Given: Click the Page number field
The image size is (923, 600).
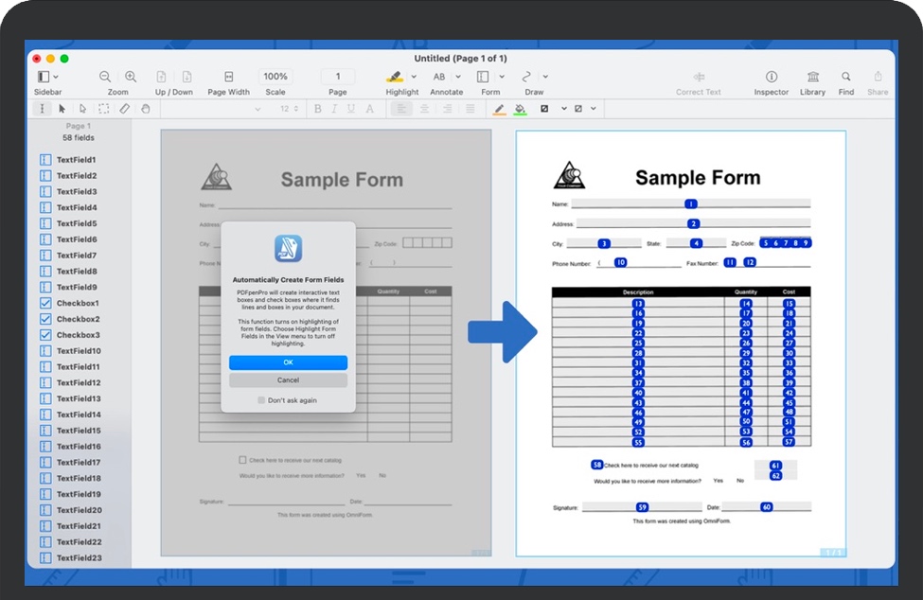Looking at the screenshot, I should click(338, 77).
